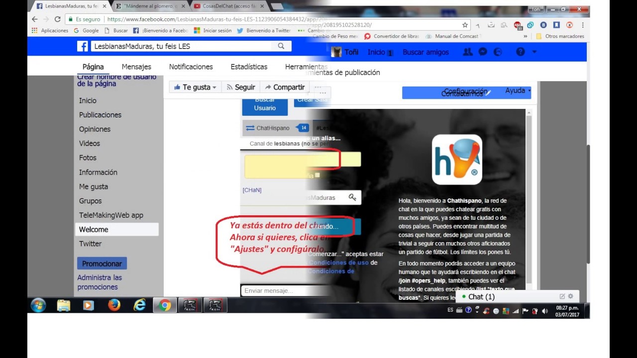Viewport: 637px width, 358px height.
Task: Reload the page with Chrome refresh
Action: pos(57,19)
